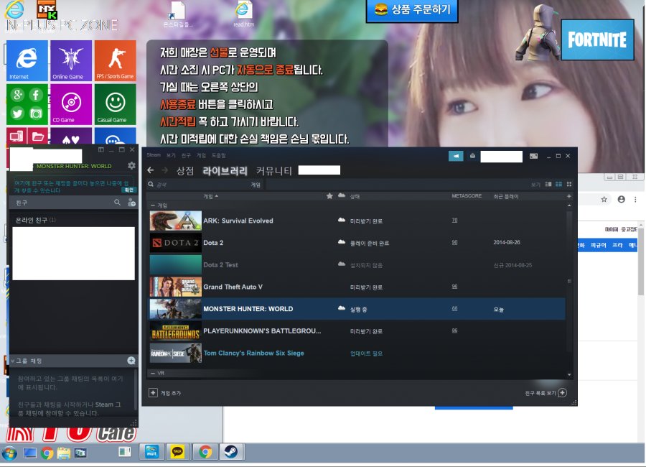The height and width of the screenshot is (467, 646).
Task: Open the 상점 tab in Steam
Action: click(185, 171)
